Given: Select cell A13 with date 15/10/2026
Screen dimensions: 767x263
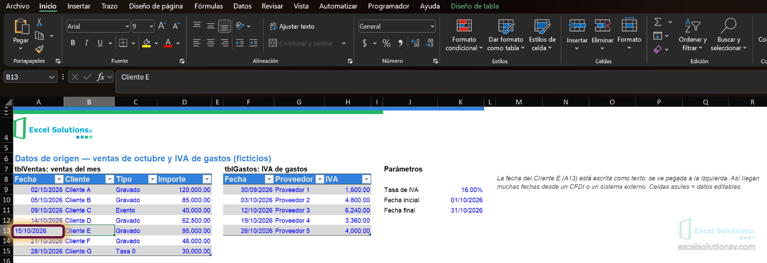Looking at the screenshot, I should pos(38,231).
